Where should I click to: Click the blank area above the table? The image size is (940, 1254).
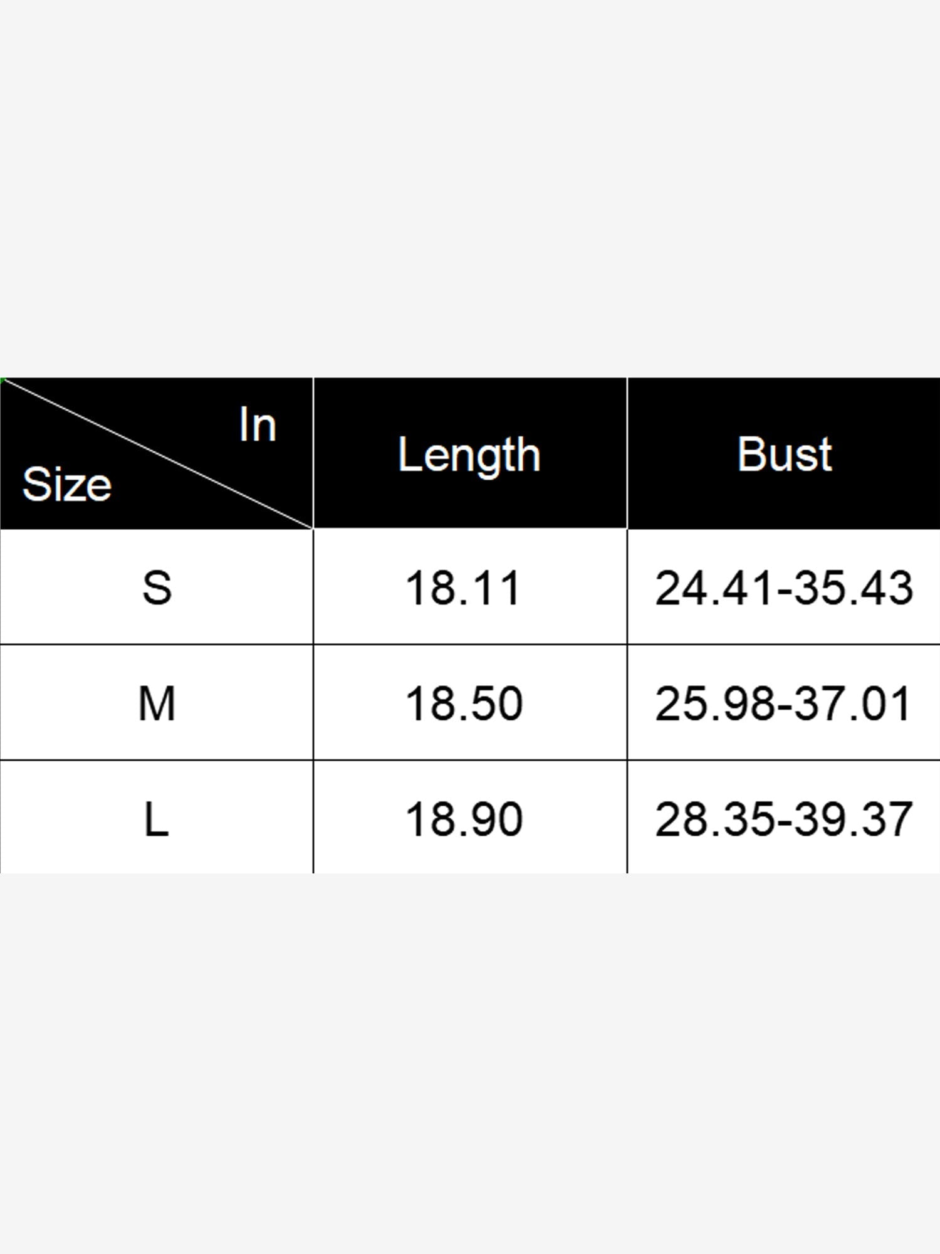tap(470, 188)
